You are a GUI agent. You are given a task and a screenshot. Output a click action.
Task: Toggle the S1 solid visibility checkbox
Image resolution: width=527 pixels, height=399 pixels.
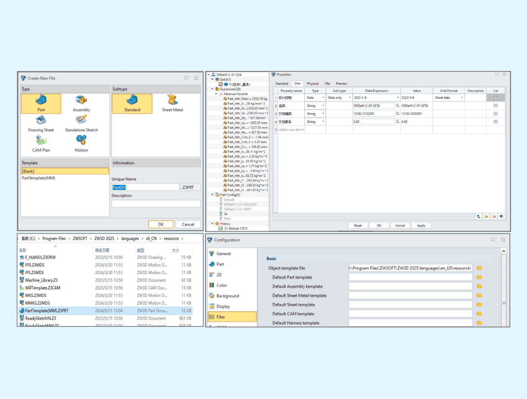(x=221, y=85)
